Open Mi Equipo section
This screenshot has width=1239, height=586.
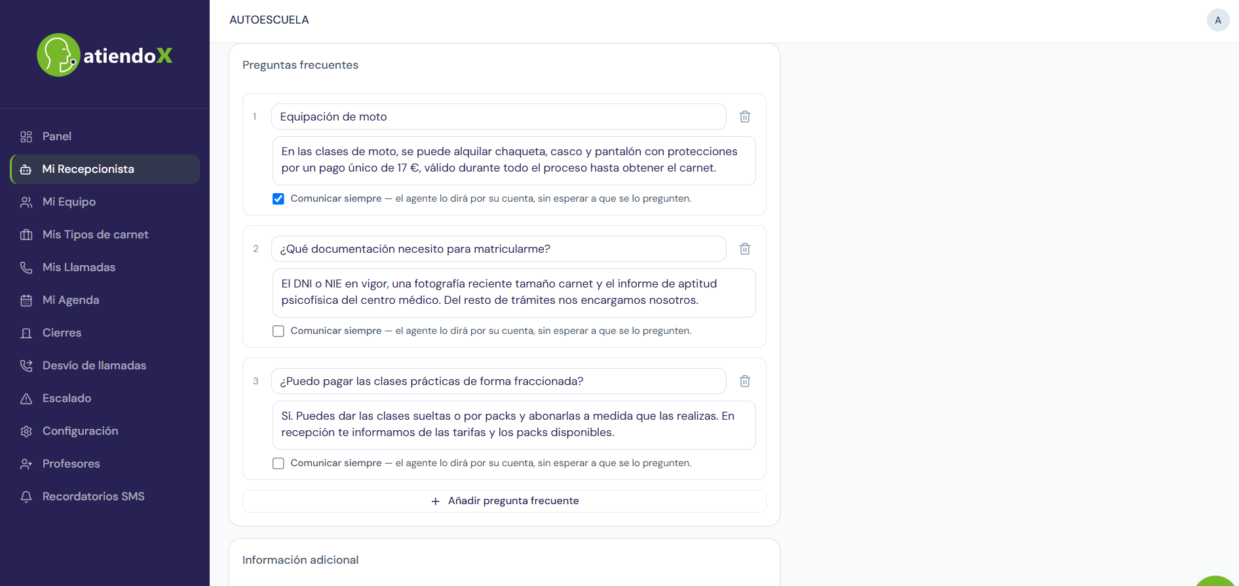point(105,202)
